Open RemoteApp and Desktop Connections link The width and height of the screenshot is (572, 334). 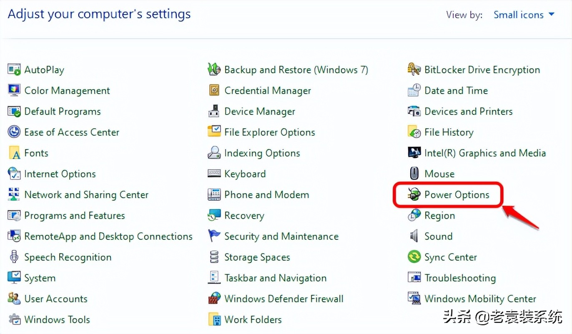click(108, 237)
